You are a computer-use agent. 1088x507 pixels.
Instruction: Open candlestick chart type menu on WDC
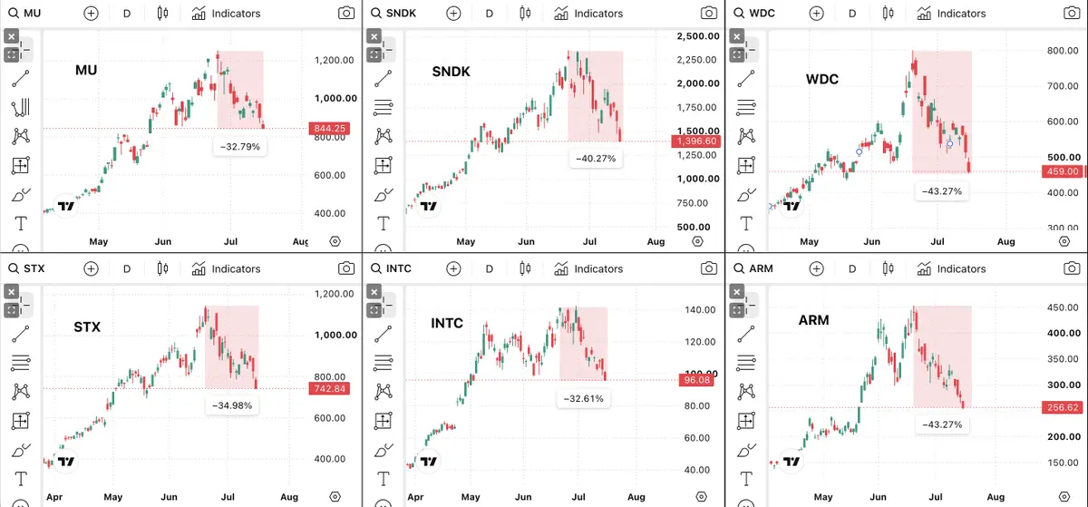pos(889,14)
